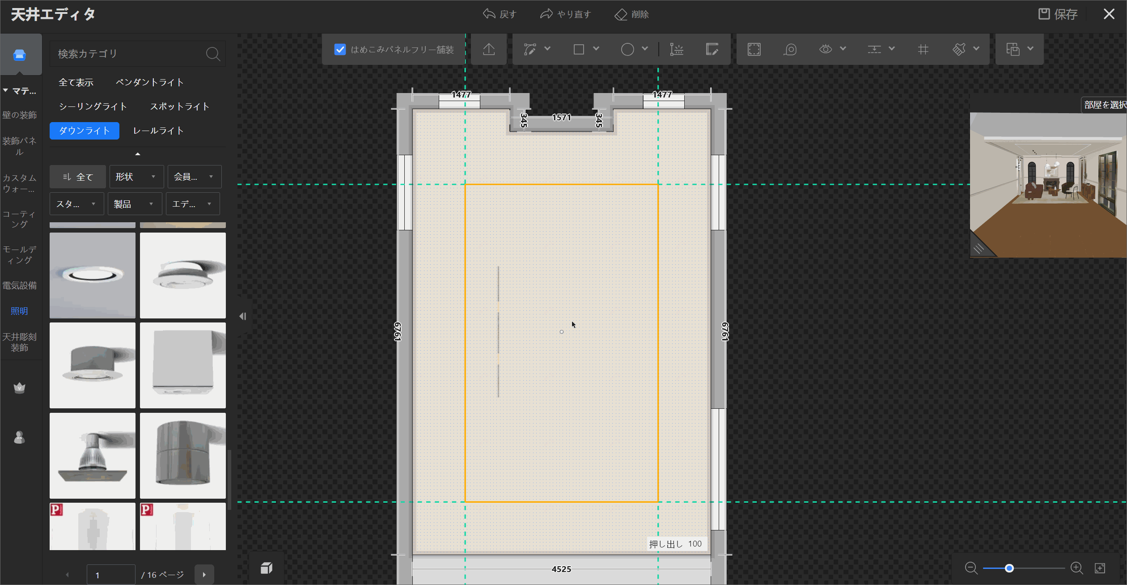Collapse the left panel arrow
Screen dimensions: 1127x585
click(243, 316)
